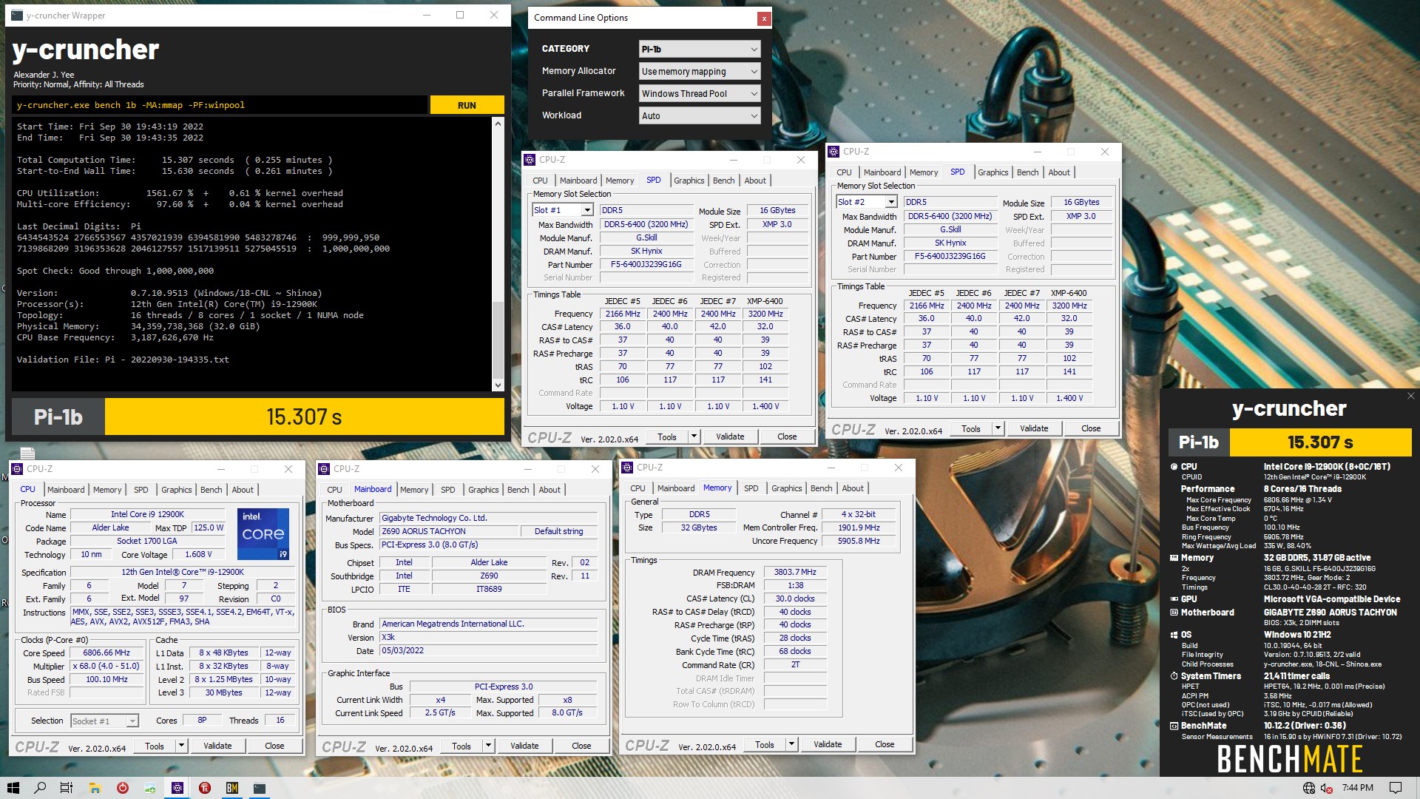Open the Bench tab in CPU-Z CPU window
The height and width of the screenshot is (799, 1420).
[x=211, y=490]
